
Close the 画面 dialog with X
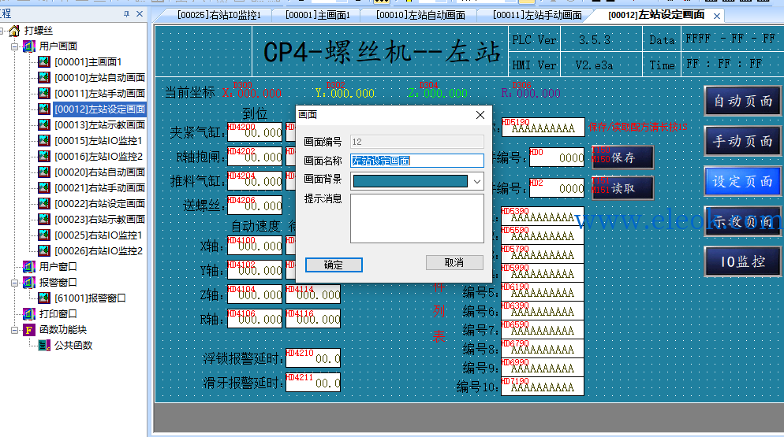coord(480,115)
